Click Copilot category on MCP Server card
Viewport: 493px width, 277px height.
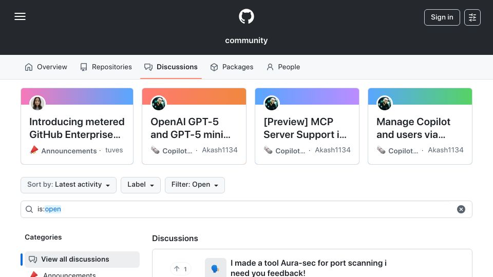click(x=290, y=151)
